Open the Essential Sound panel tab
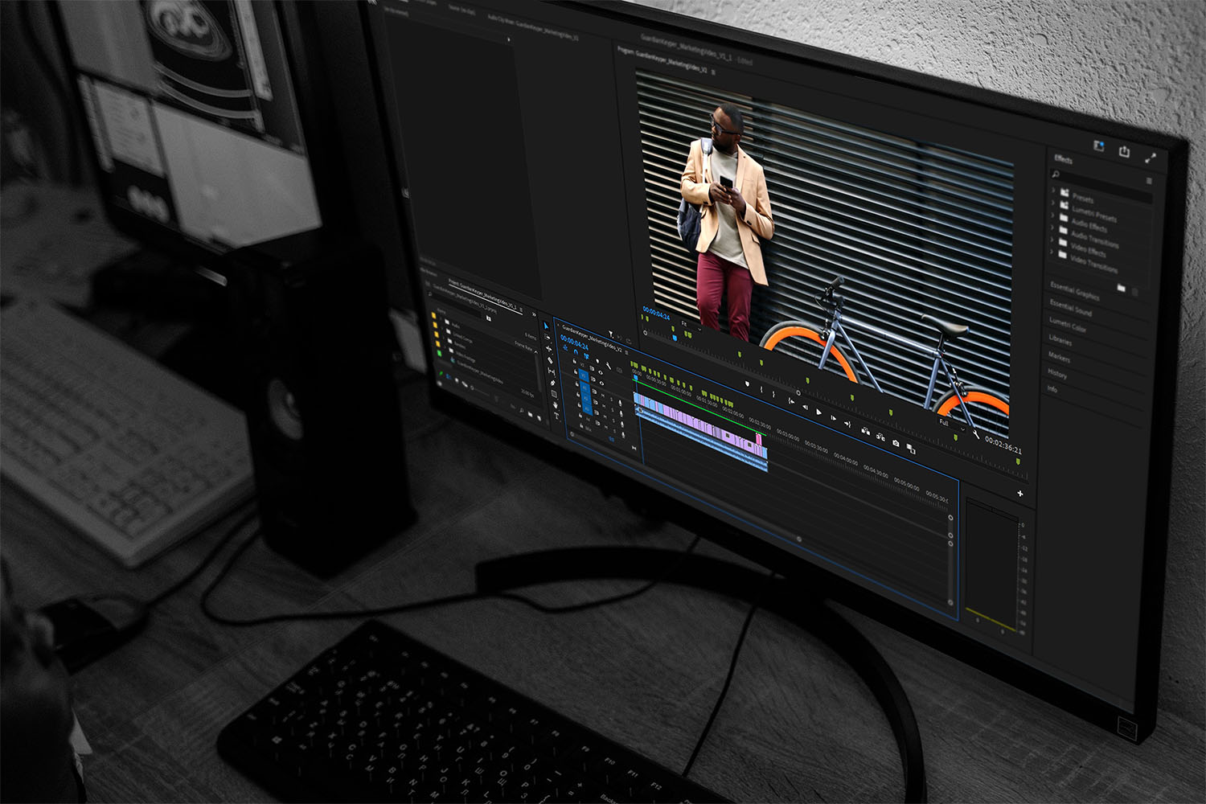1206x804 pixels. pos(1071,308)
